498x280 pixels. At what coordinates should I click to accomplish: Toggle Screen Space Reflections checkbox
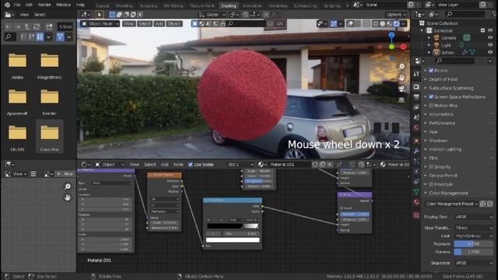[x=431, y=96]
